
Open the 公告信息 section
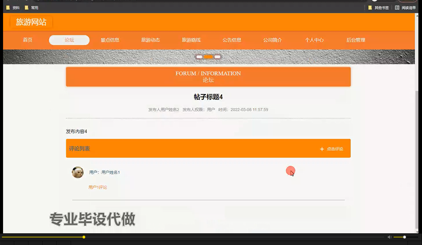coord(232,40)
